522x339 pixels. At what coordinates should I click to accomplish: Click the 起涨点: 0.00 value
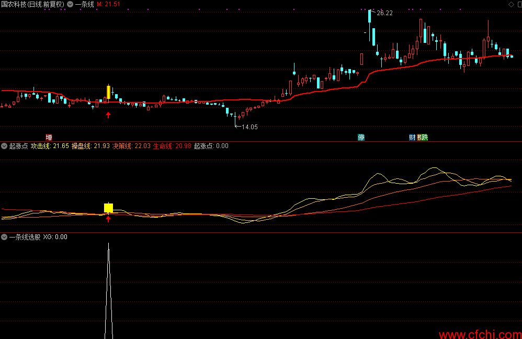pyautogui.click(x=211, y=146)
